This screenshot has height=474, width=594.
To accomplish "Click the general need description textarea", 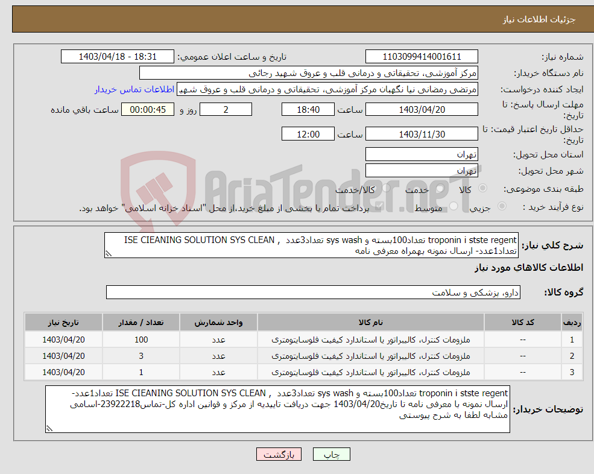I will click(x=311, y=245).
